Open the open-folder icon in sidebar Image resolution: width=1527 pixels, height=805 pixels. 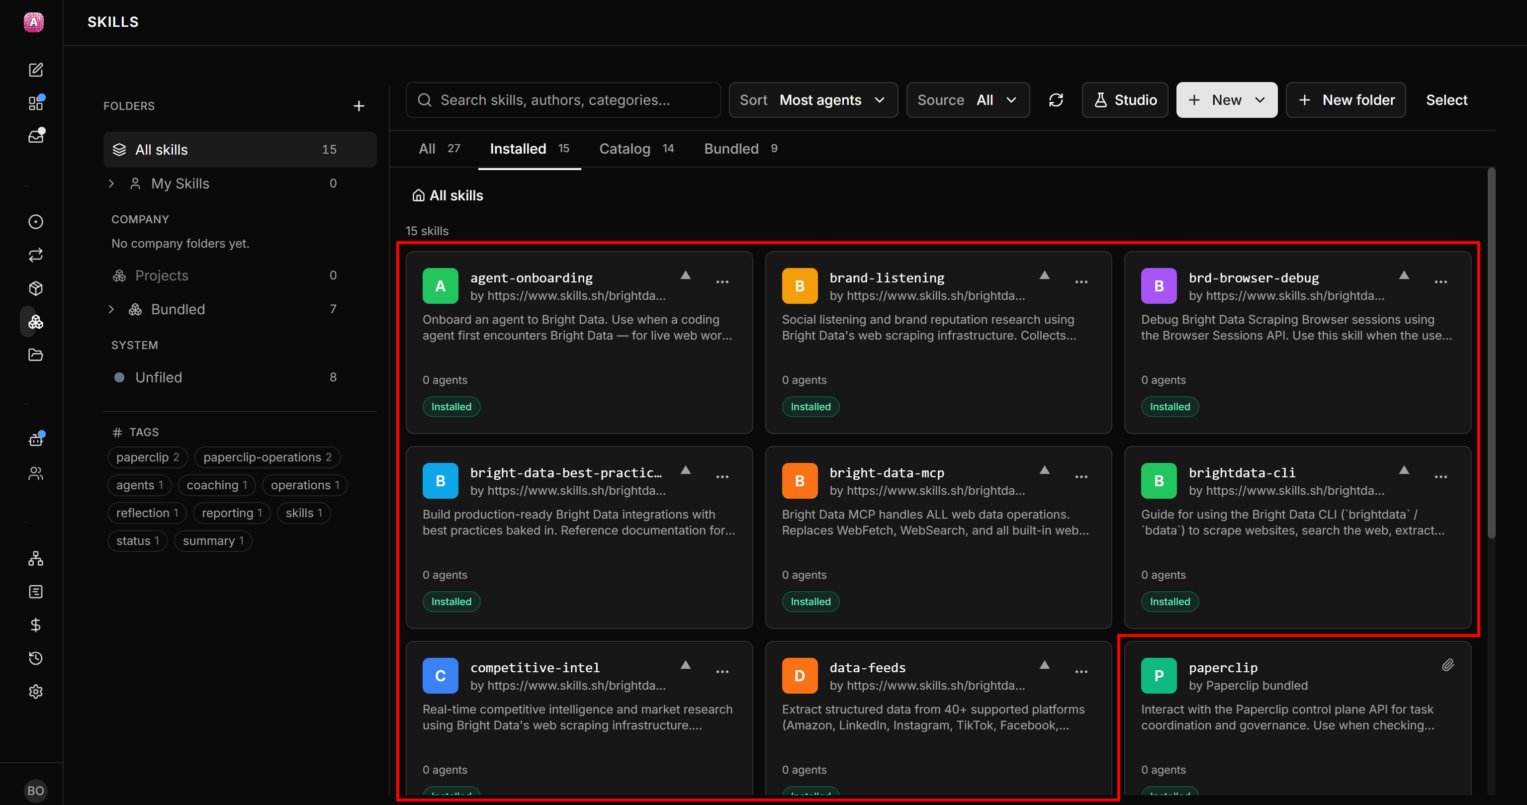click(x=36, y=355)
